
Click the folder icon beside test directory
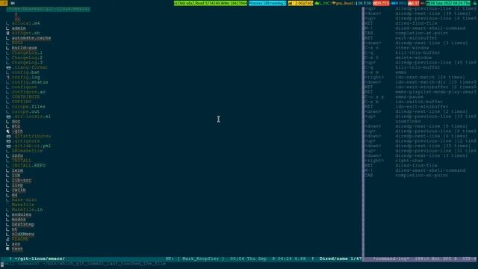click(x=8, y=249)
